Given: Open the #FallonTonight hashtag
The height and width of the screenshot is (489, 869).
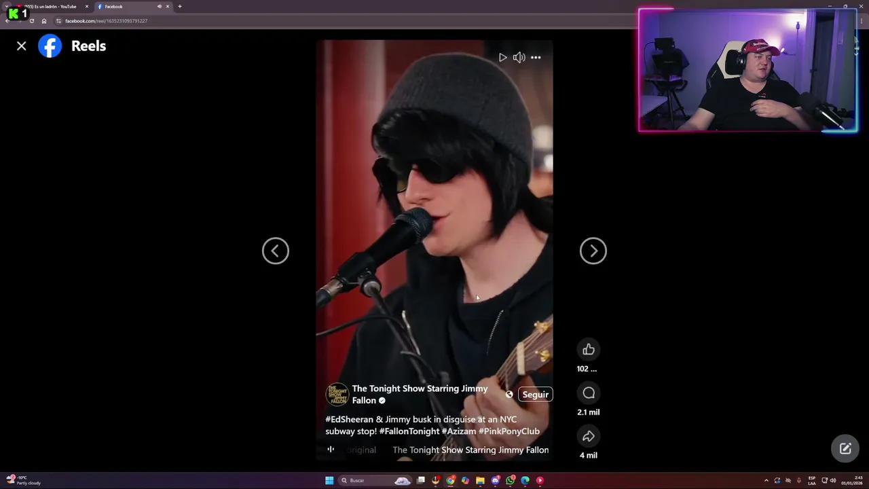Looking at the screenshot, I should (x=409, y=431).
